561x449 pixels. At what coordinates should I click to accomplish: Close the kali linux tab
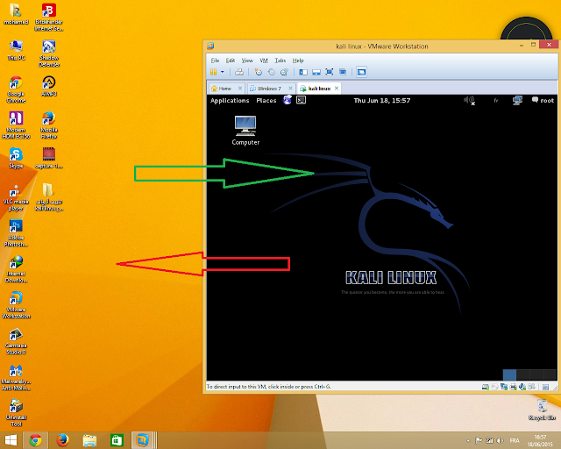pyautogui.click(x=337, y=88)
